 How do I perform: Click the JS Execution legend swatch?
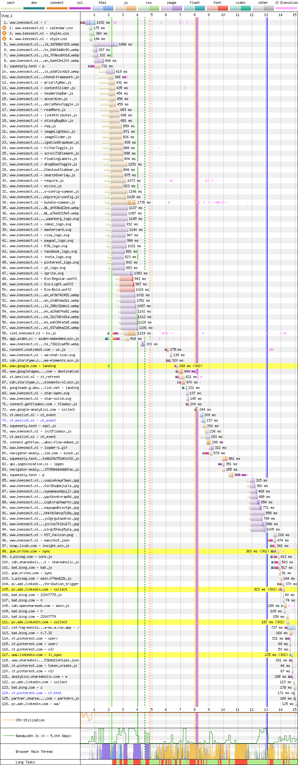(286, 8)
